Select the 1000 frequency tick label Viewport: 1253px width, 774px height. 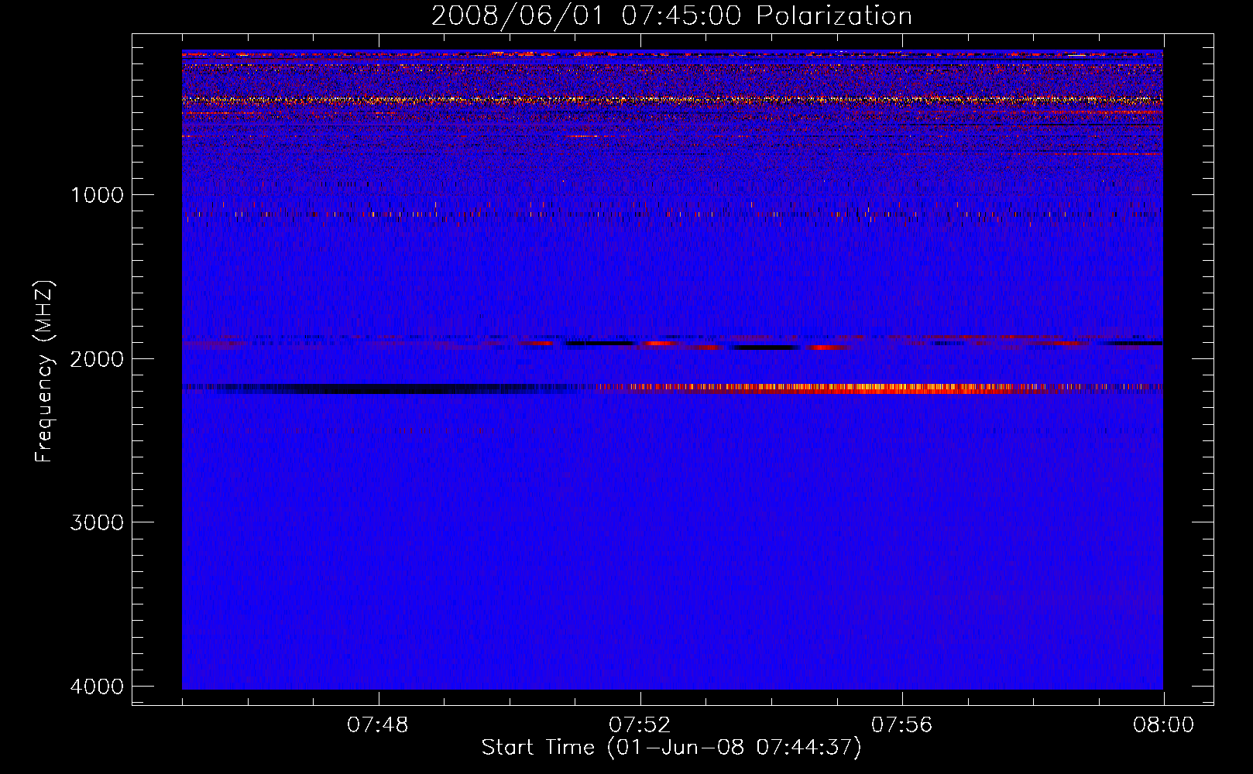pos(97,195)
